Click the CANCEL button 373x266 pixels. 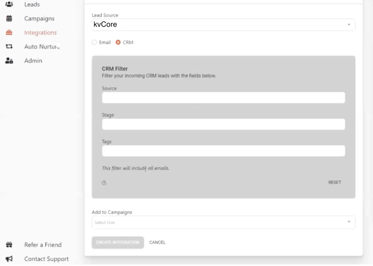pyautogui.click(x=157, y=242)
